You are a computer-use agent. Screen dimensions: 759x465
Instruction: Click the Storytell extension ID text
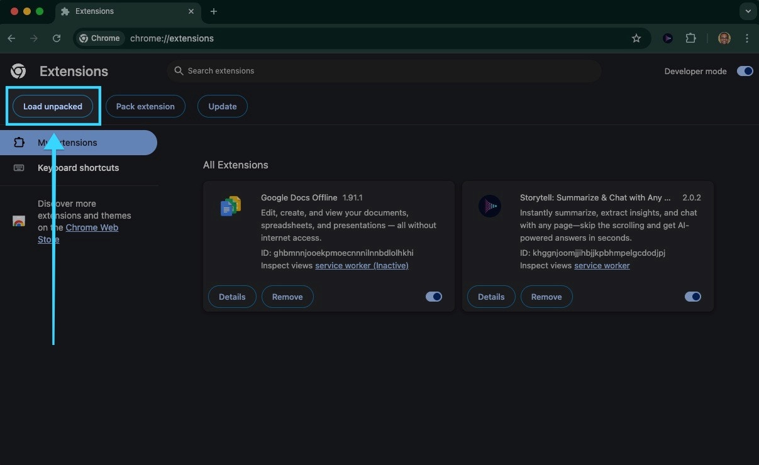[592, 253]
